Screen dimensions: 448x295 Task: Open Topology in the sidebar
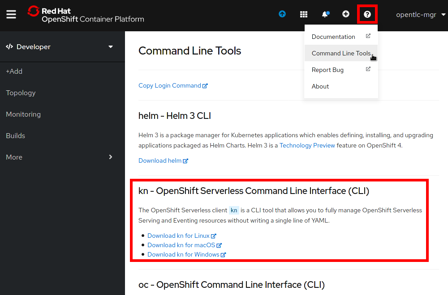coord(21,93)
